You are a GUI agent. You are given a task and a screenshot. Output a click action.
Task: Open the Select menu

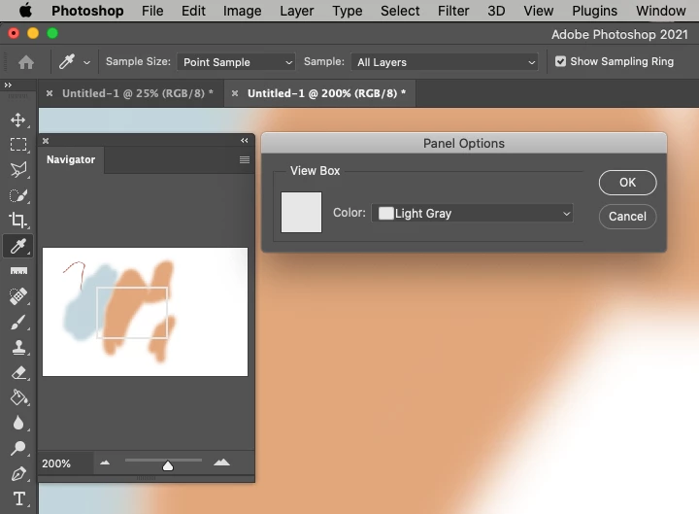[x=400, y=11]
